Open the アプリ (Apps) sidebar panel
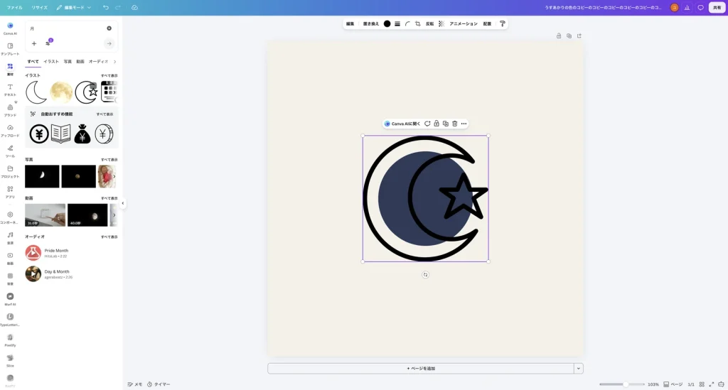The height and width of the screenshot is (390, 728). point(10,192)
